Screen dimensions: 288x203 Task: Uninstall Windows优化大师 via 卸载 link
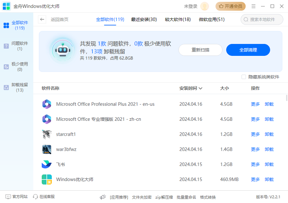269,180
